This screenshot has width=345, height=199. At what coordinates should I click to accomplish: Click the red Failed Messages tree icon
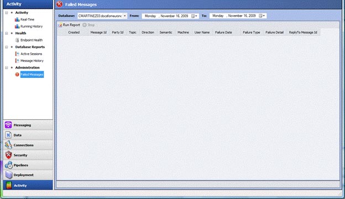(x=17, y=75)
